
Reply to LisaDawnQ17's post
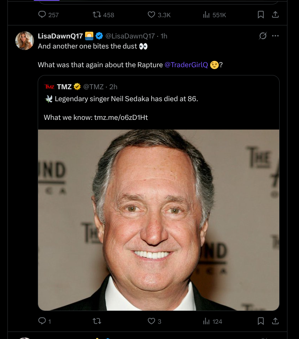tap(42, 321)
